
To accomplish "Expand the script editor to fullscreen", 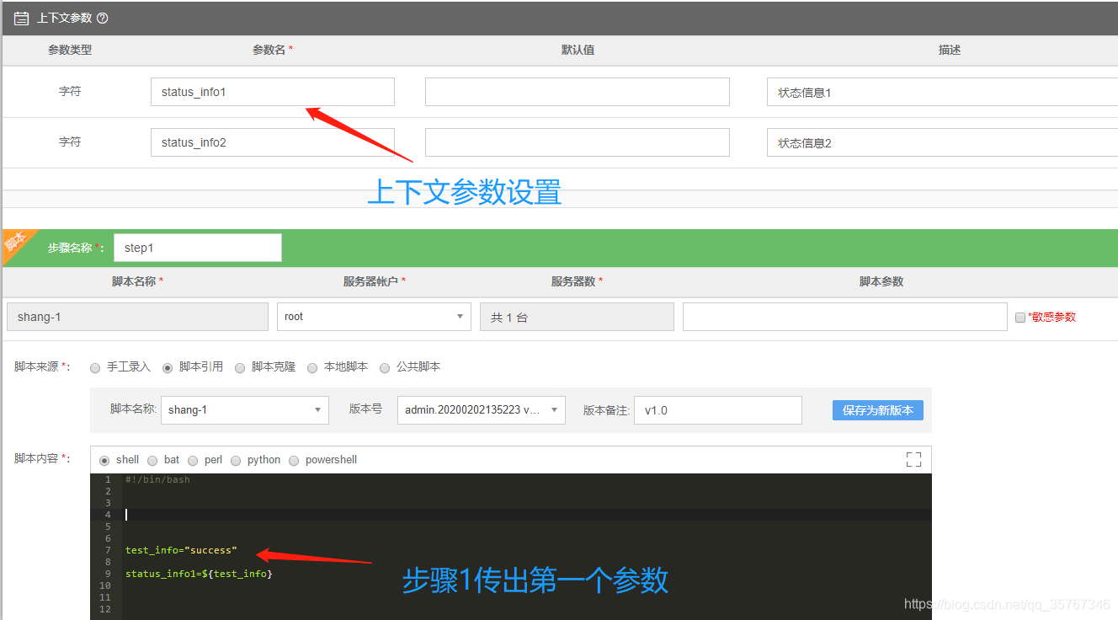I will coord(913,459).
